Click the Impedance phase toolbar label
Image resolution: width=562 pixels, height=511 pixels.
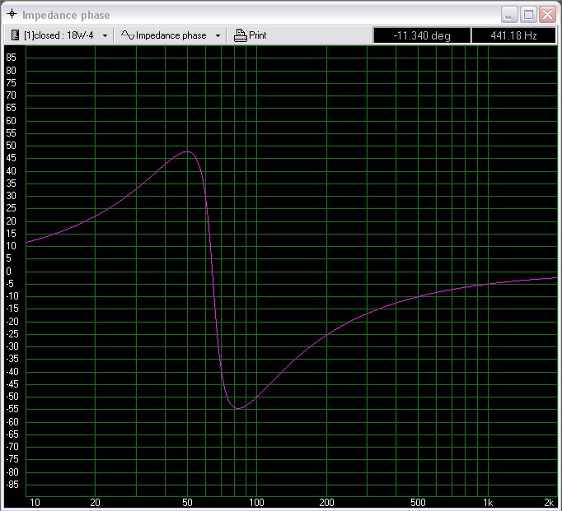[171, 35]
